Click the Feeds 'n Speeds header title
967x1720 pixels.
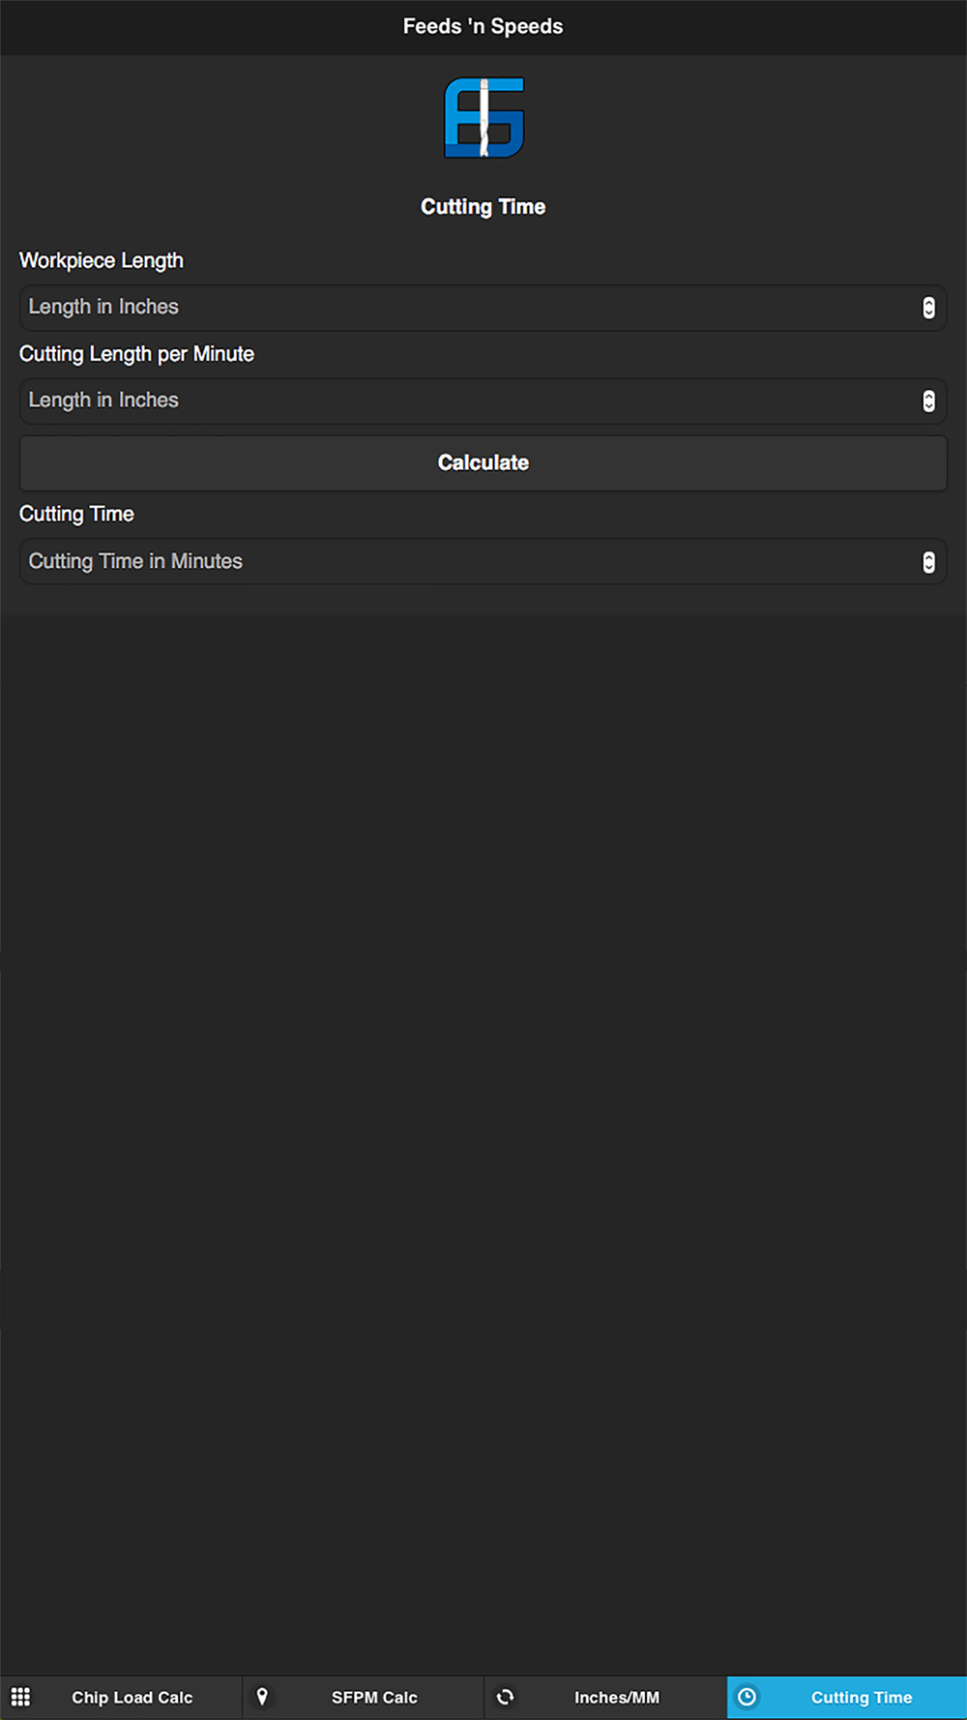[x=483, y=26]
